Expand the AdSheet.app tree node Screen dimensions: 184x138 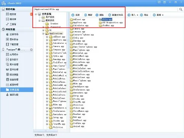click(x=47, y=37)
